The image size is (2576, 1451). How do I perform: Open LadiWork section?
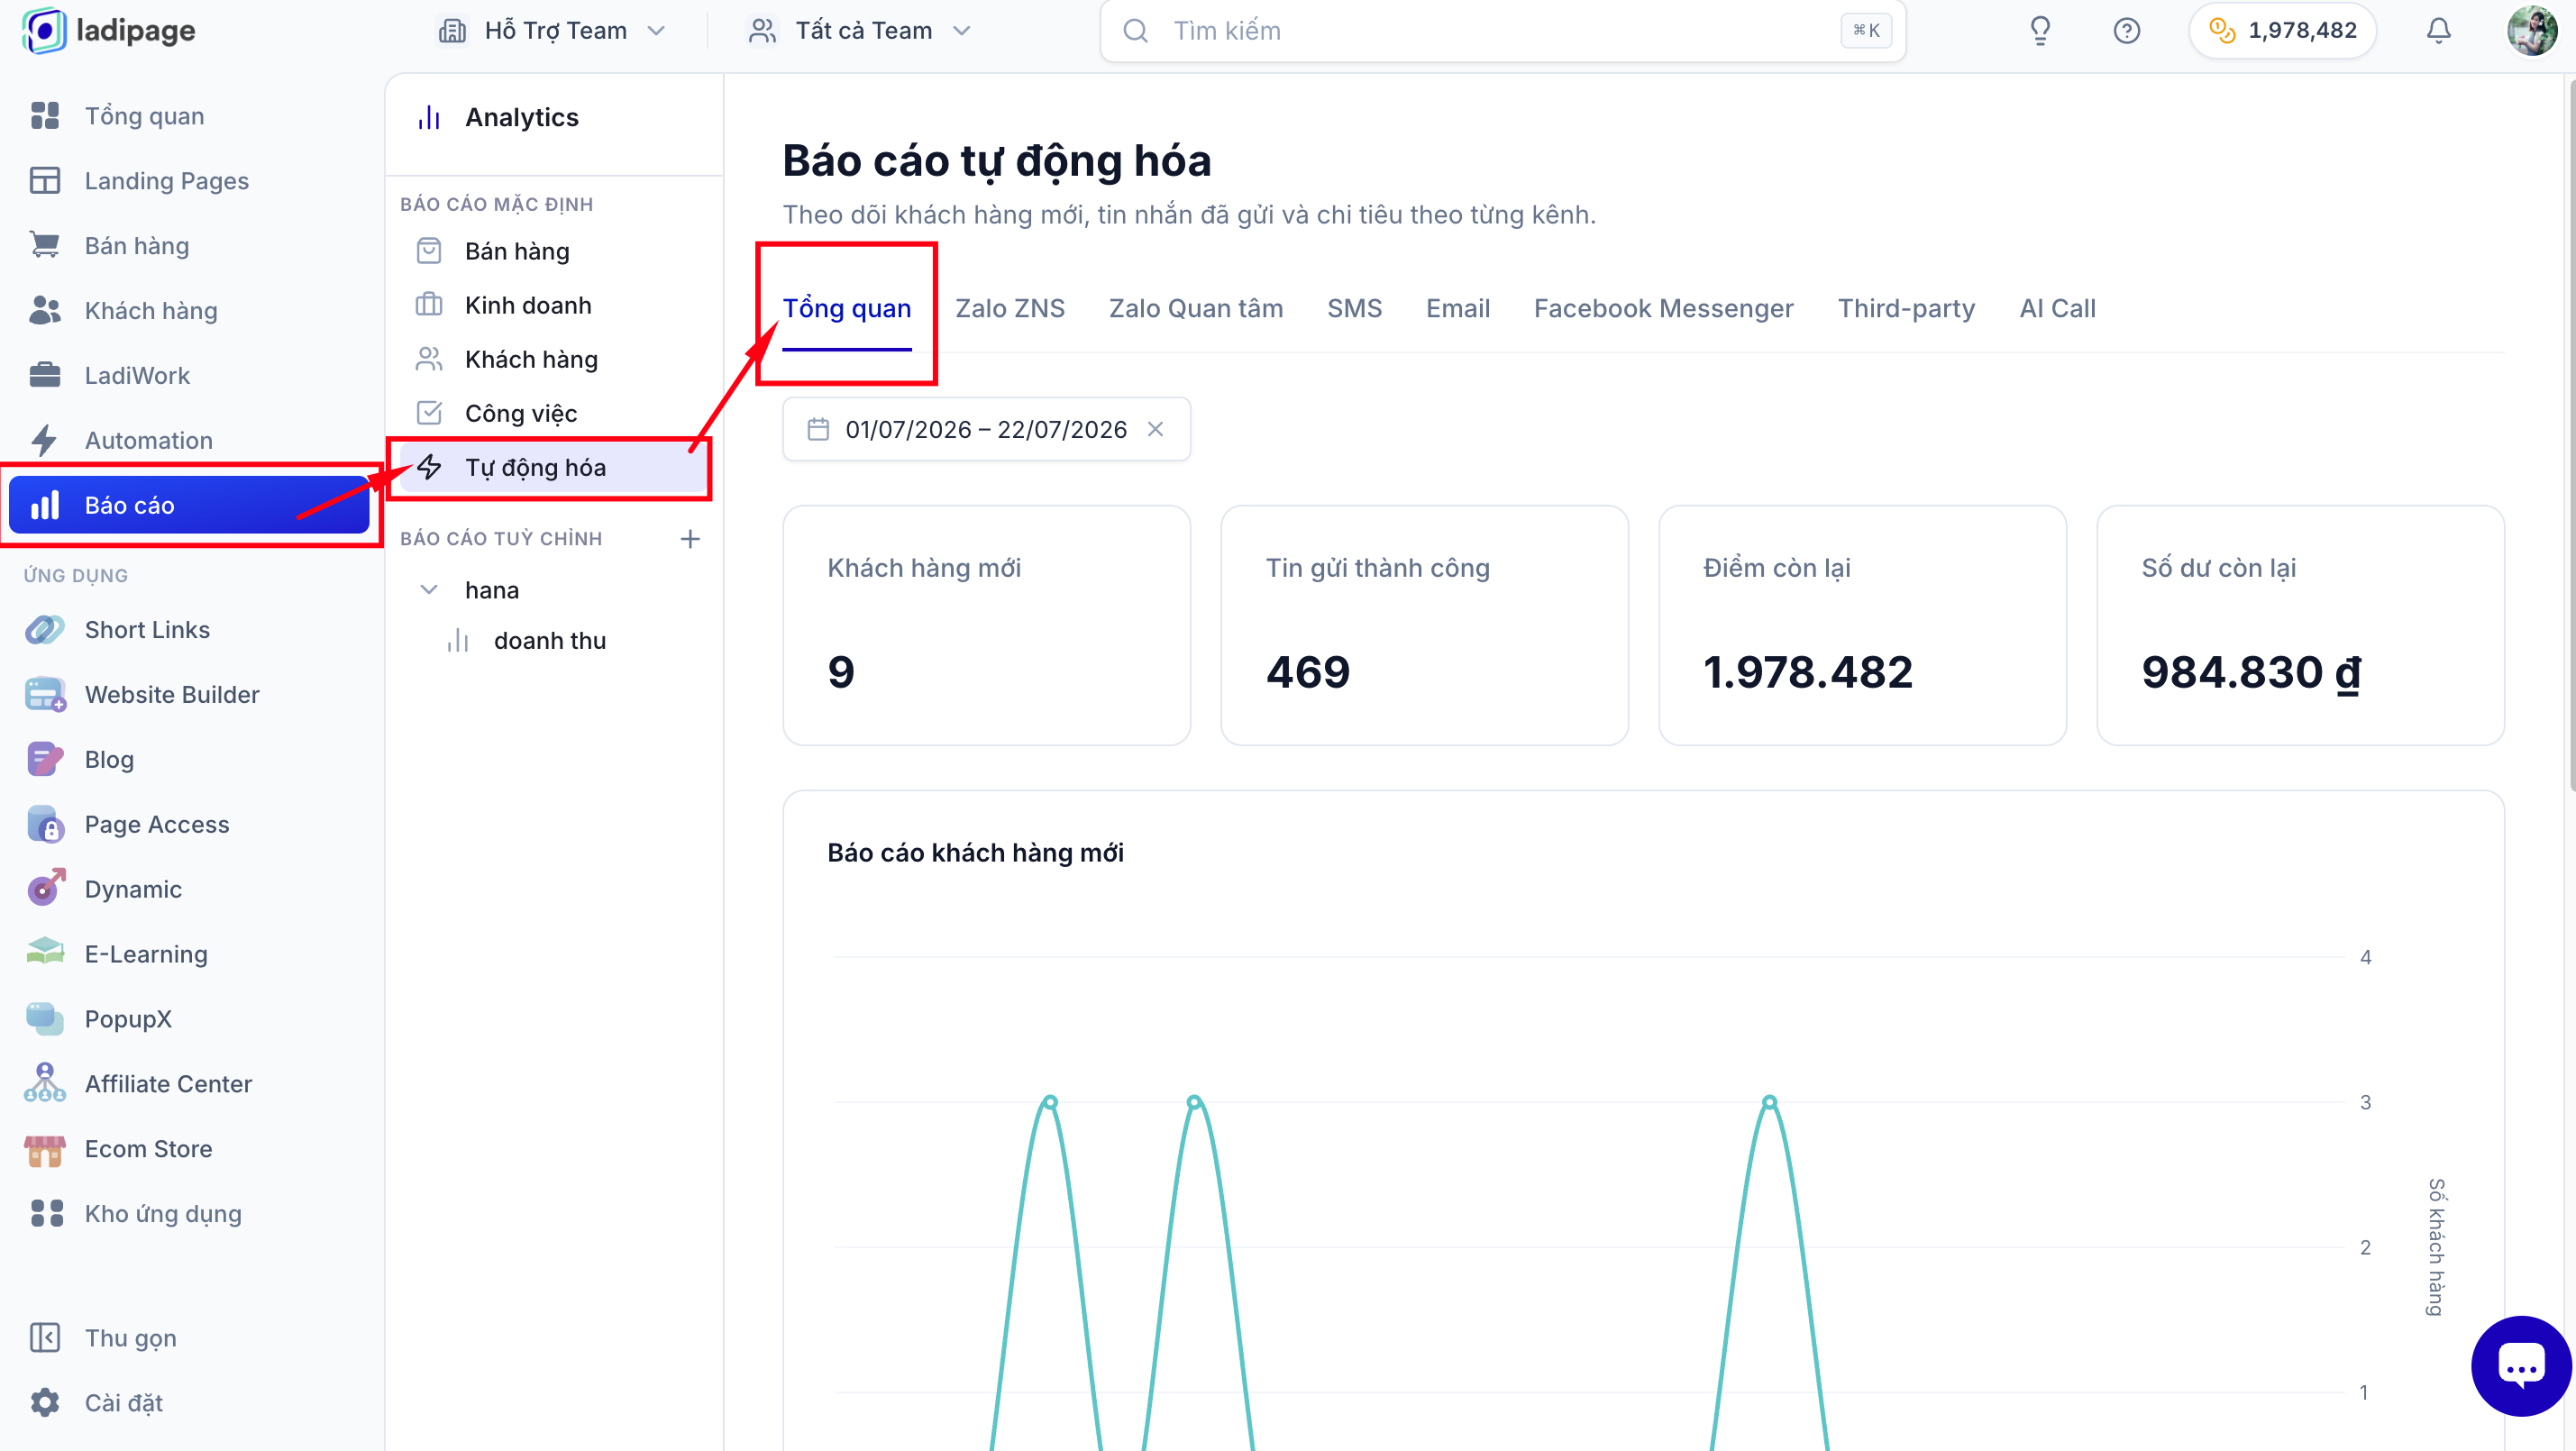pos(190,376)
